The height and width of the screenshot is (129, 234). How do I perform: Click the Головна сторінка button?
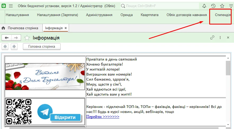click(x=42, y=46)
